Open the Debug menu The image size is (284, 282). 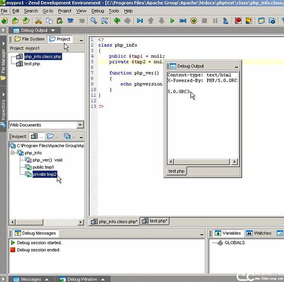tap(98, 10)
